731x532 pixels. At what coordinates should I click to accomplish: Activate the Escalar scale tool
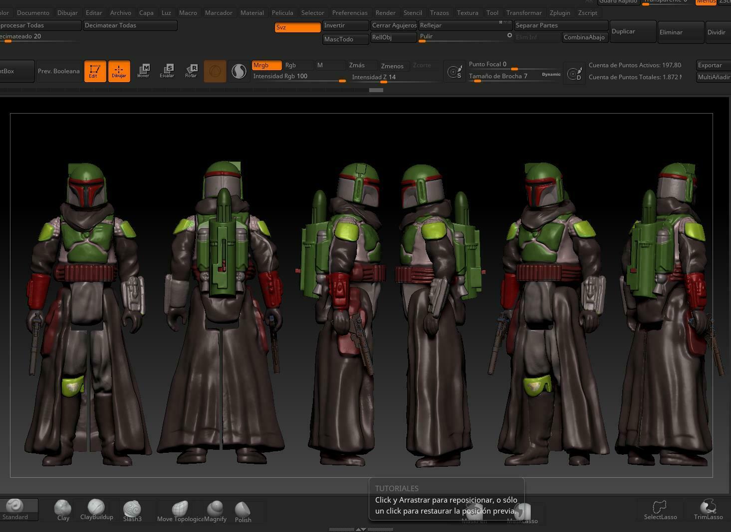[167, 71]
